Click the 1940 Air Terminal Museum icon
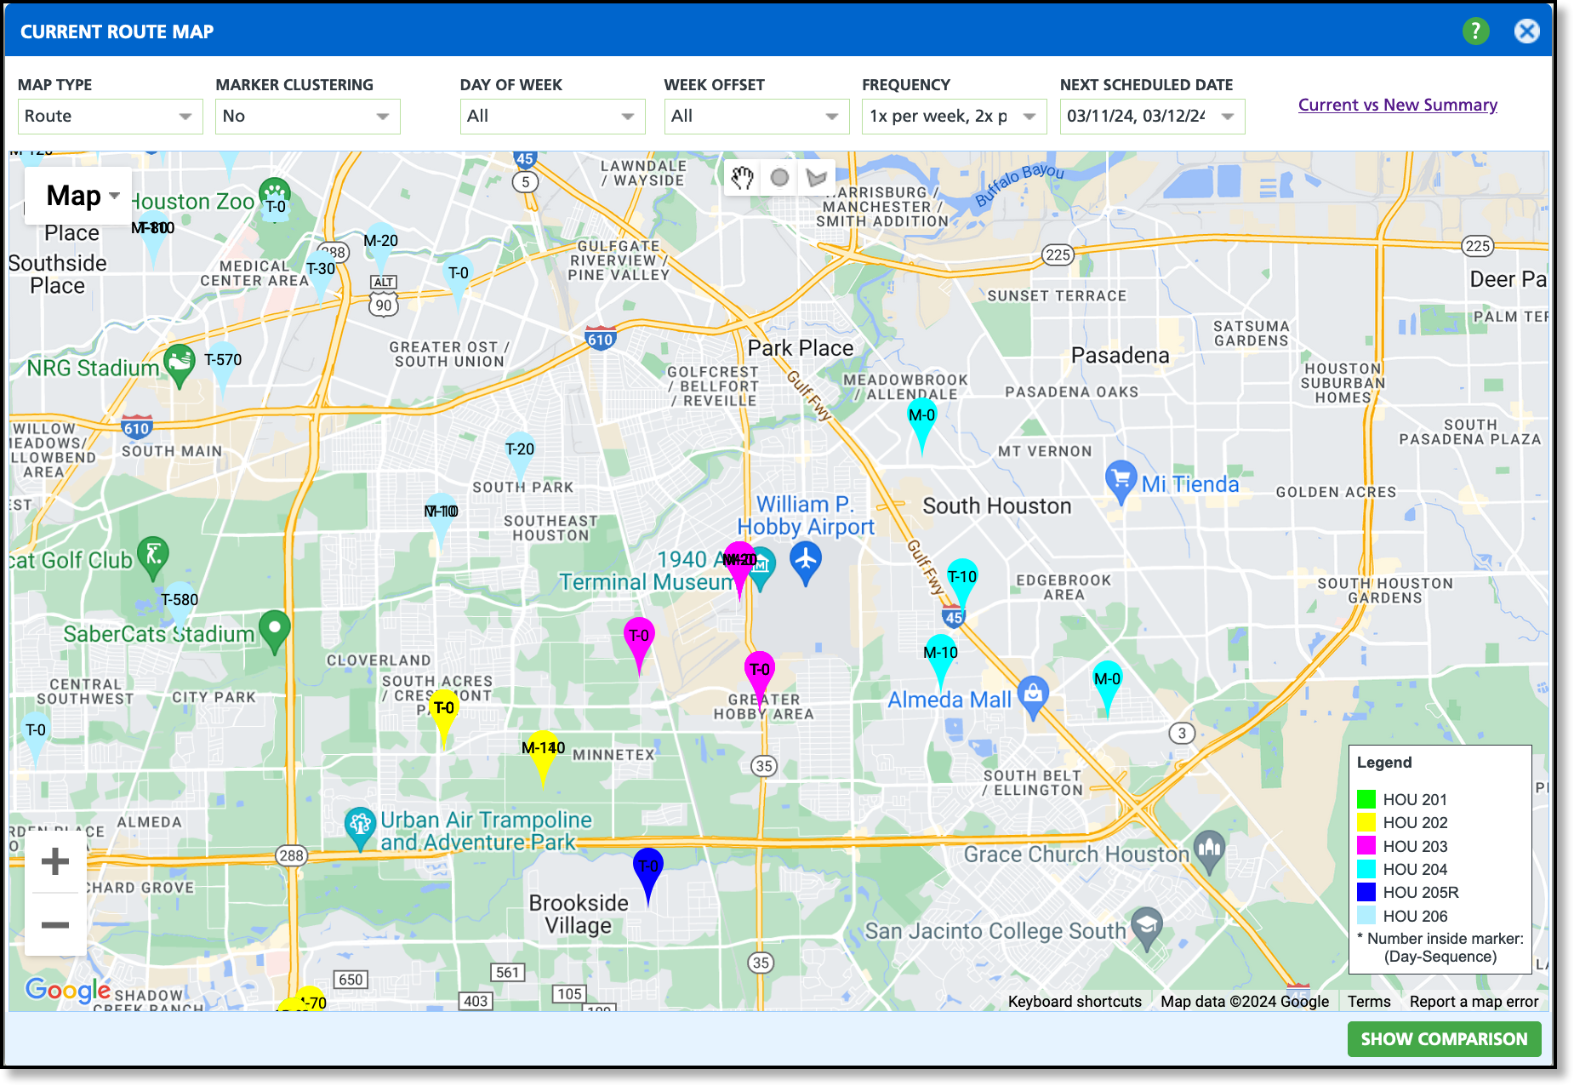Viewport: 1574px width, 1086px height. (x=762, y=568)
